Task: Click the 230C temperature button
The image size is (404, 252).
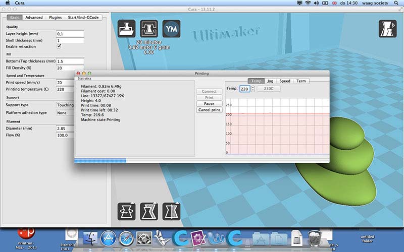Action: [269, 89]
